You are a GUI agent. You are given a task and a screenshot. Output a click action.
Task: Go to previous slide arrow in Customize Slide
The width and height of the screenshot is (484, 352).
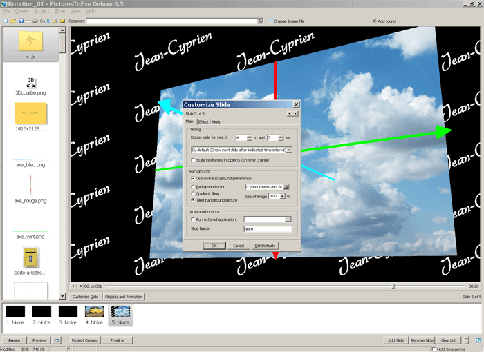[289, 113]
